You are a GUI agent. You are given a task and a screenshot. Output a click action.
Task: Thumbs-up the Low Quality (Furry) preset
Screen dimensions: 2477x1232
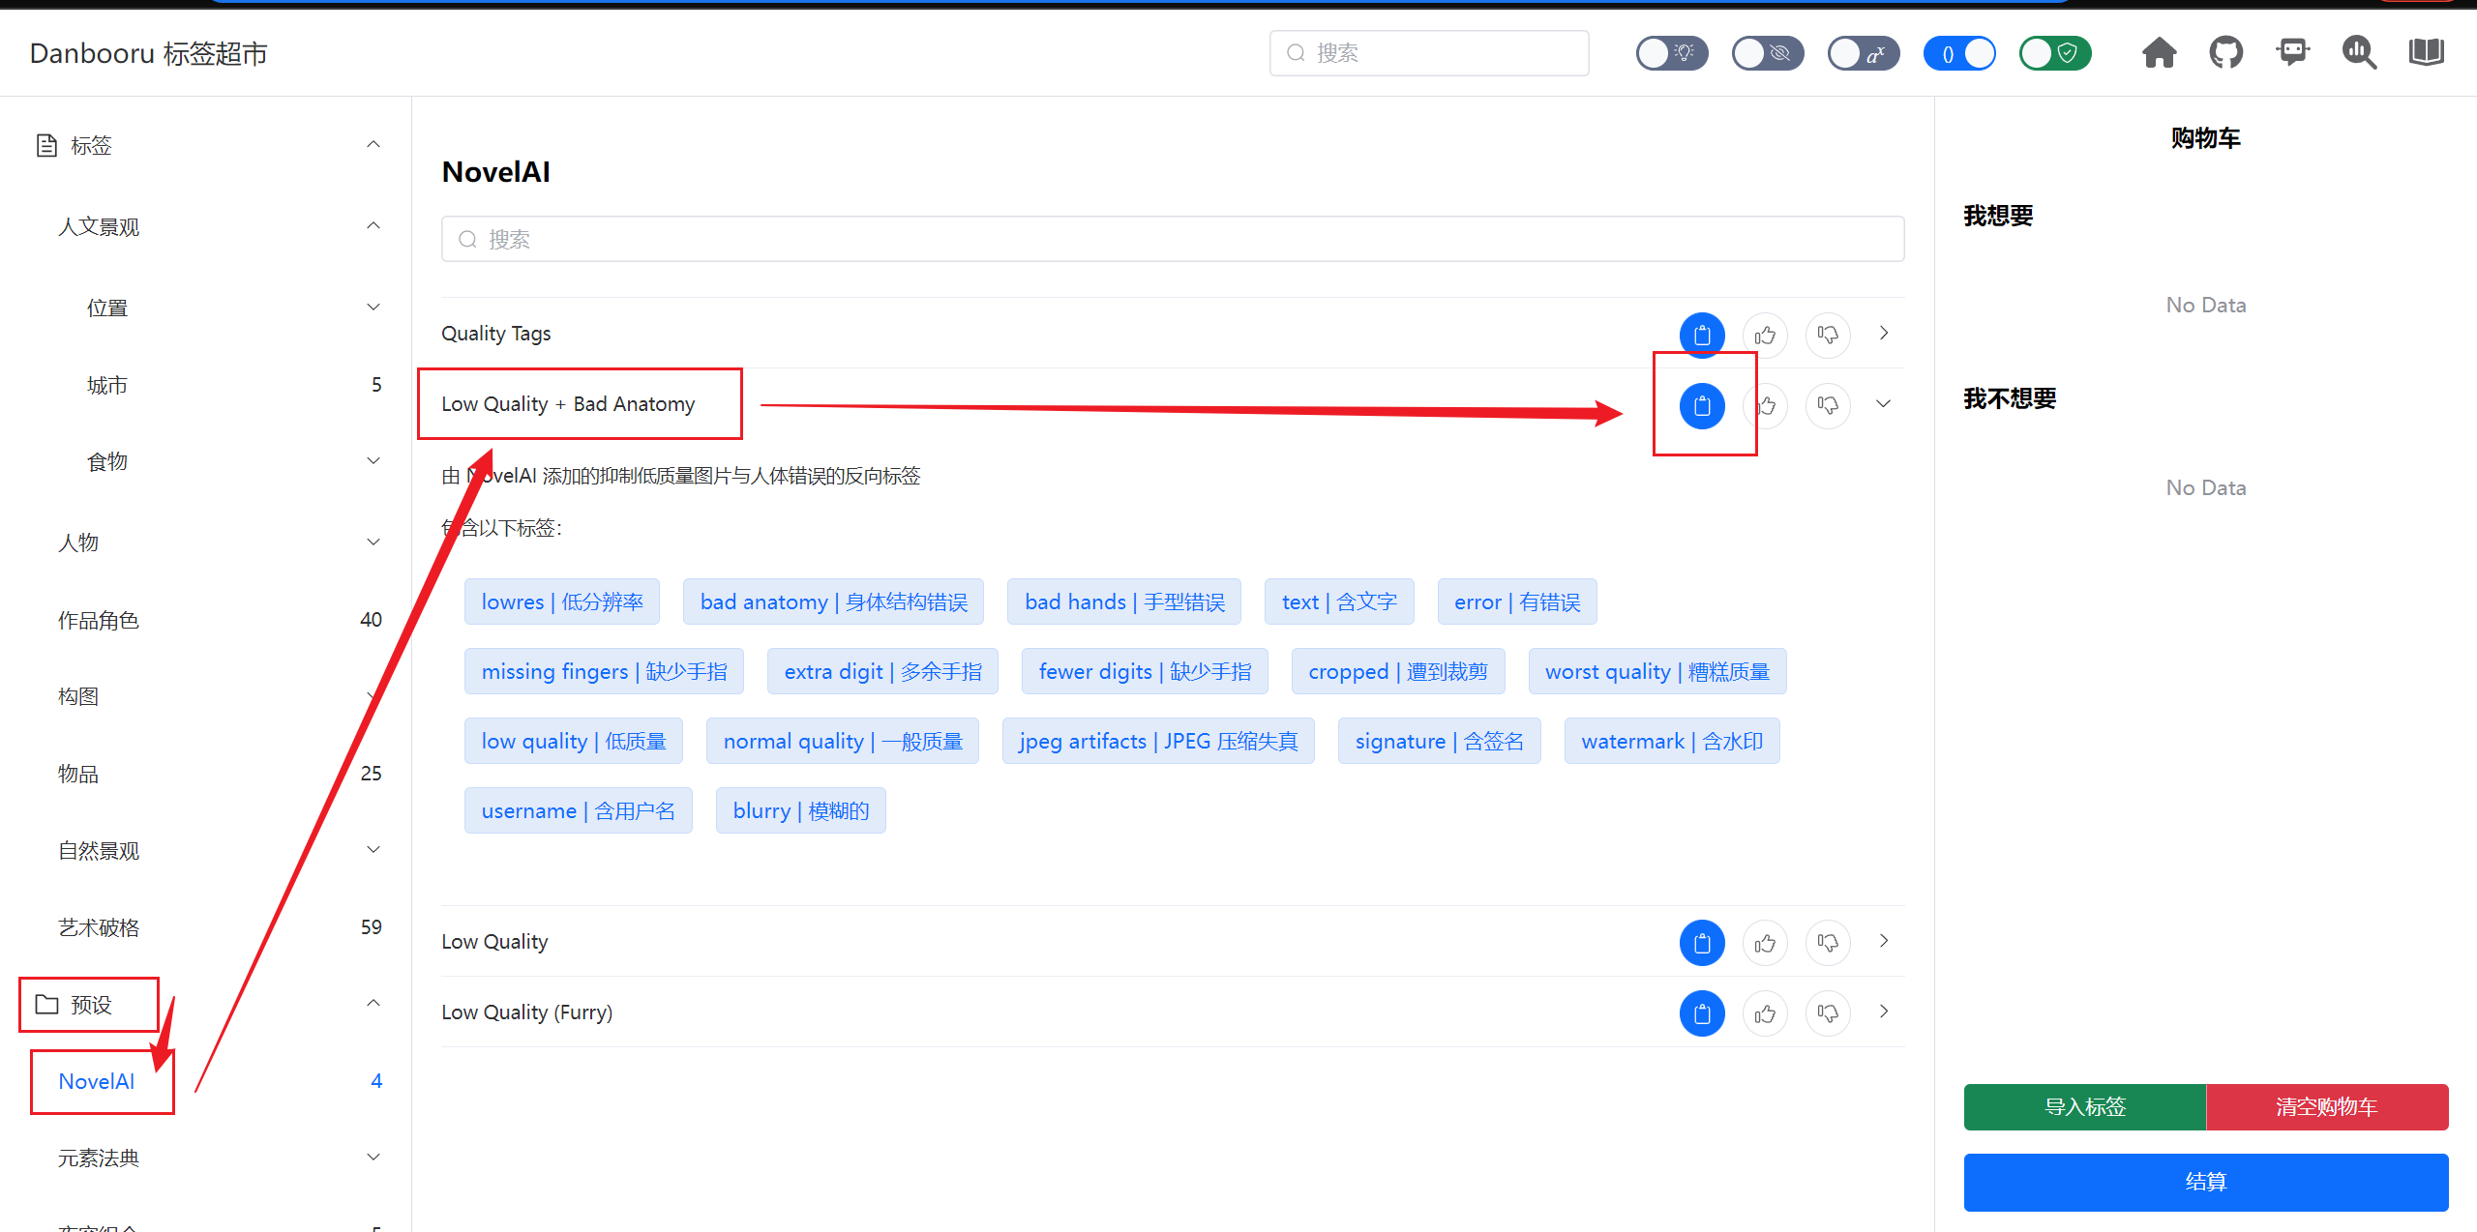click(1765, 1013)
